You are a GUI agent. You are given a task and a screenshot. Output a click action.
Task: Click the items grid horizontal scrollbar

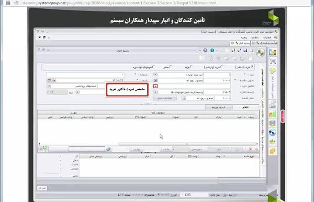[x=187, y=144]
